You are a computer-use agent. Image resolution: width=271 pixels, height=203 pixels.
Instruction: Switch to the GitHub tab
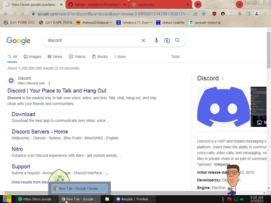(x=97, y=5)
